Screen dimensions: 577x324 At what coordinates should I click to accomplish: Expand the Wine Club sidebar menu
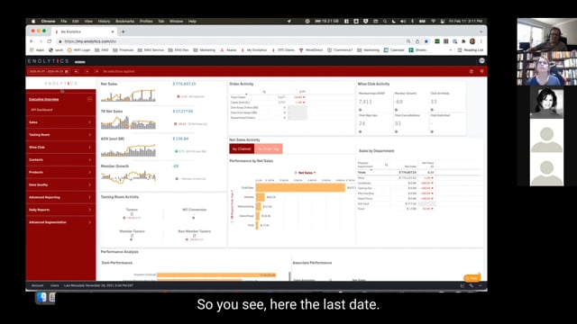(60, 148)
